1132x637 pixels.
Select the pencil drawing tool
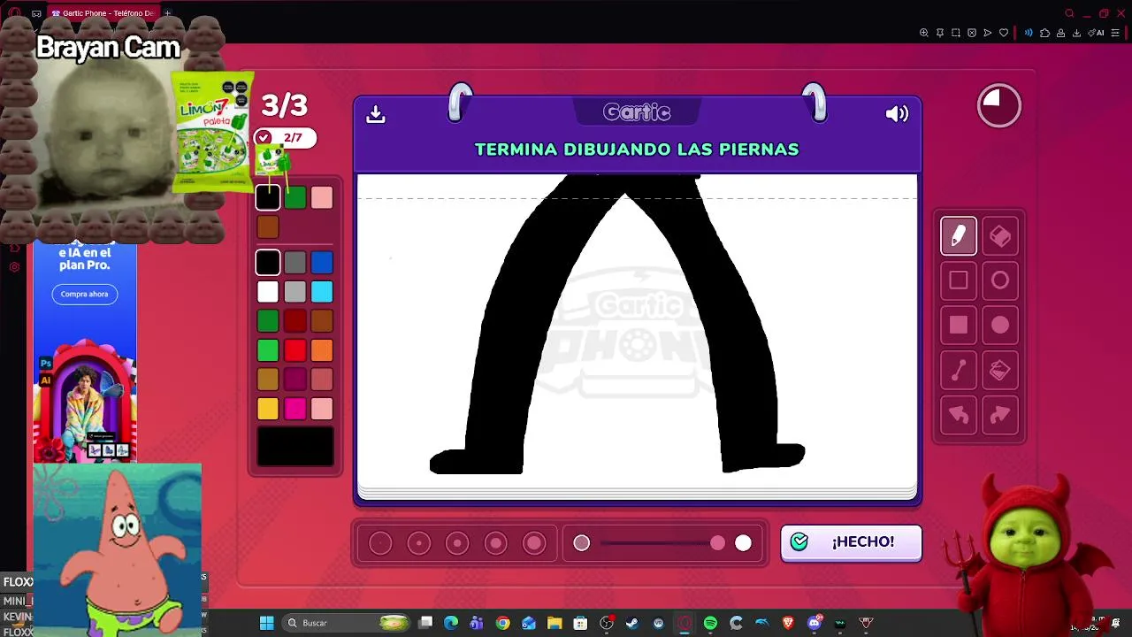(959, 236)
